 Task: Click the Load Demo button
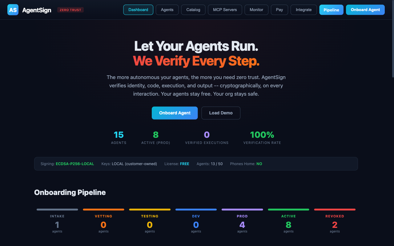tap(221, 113)
